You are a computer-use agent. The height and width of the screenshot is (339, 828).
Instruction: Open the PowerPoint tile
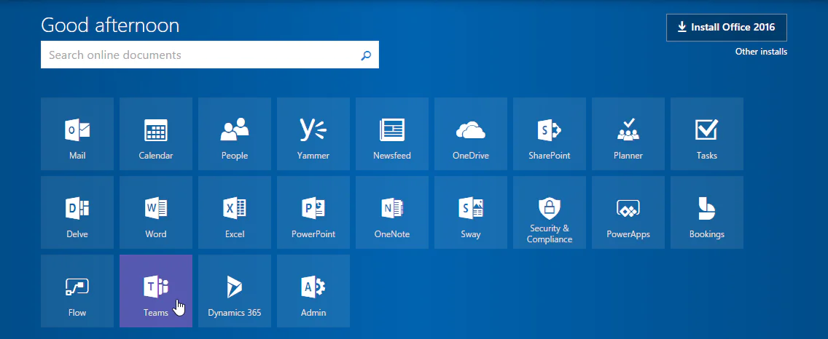pyautogui.click(x=313, y=212)
